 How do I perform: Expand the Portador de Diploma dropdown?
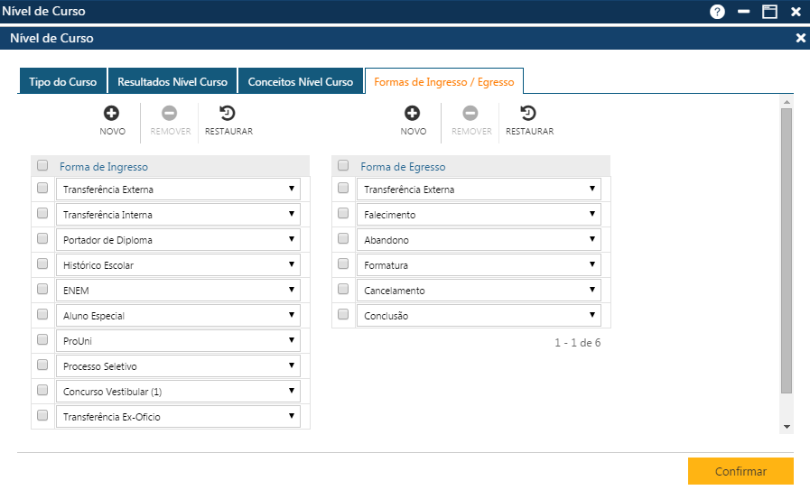(179, 240)
